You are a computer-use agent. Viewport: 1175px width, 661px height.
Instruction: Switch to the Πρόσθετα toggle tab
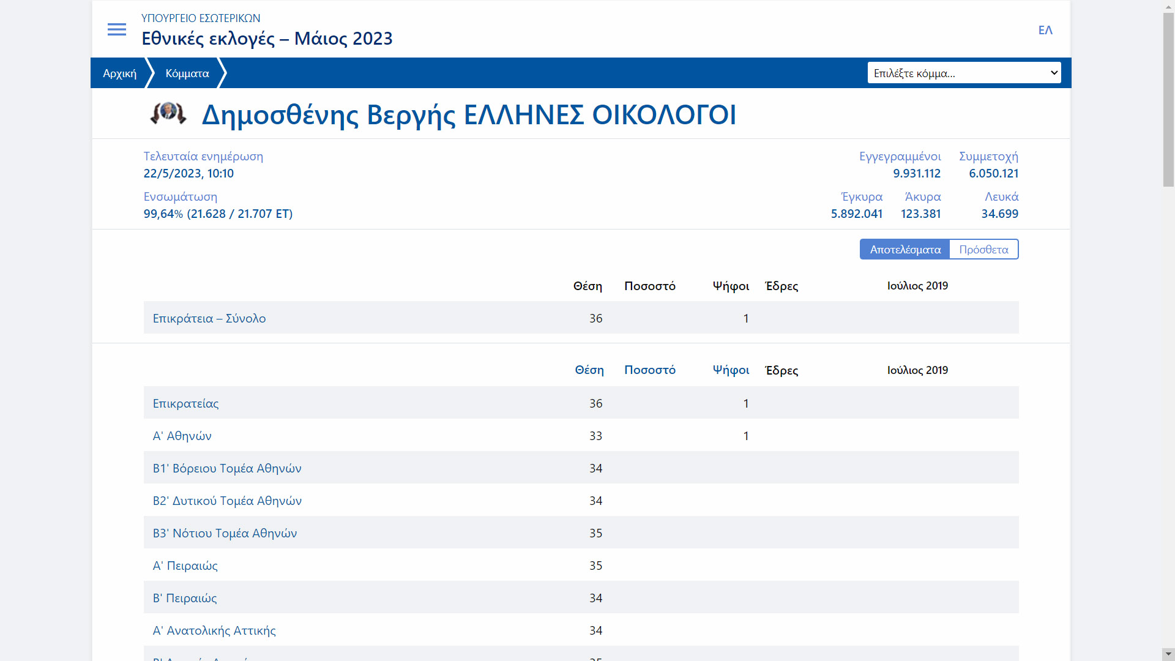click(x=983, y=250)
